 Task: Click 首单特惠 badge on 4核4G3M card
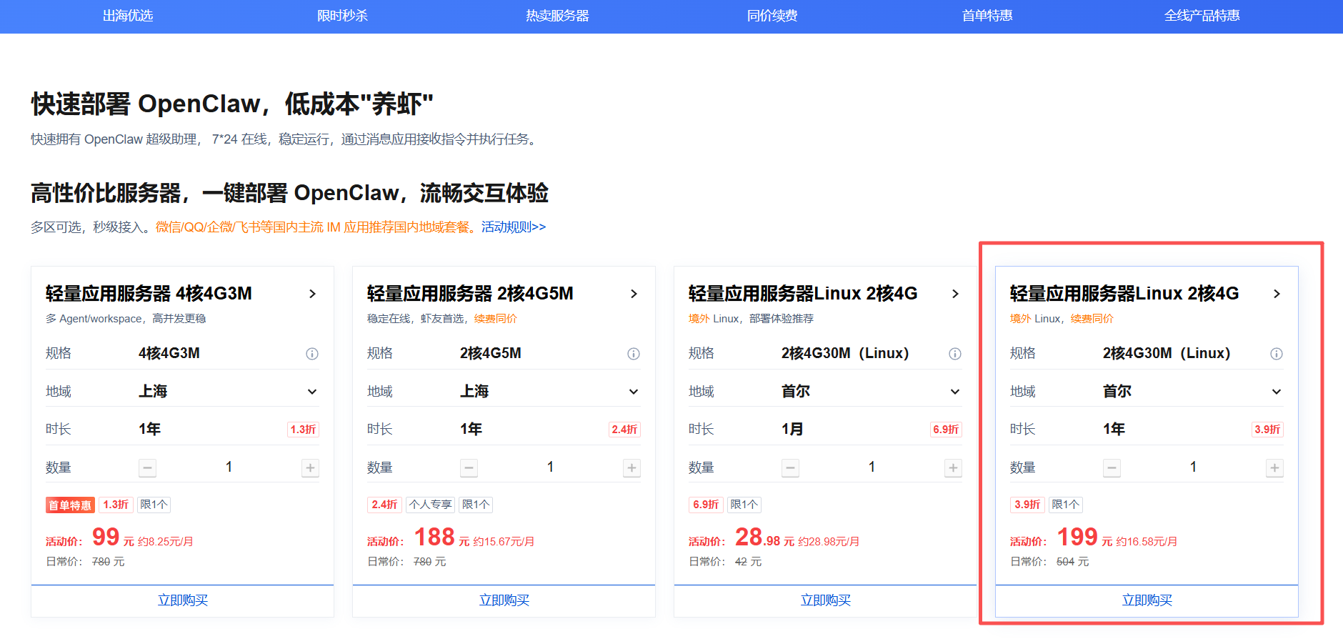click(70, 505)
